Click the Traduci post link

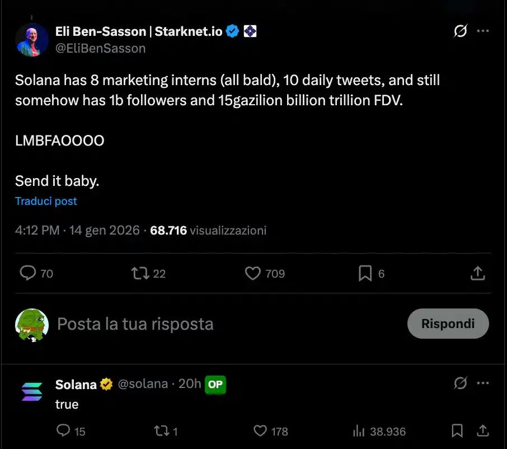46,201
